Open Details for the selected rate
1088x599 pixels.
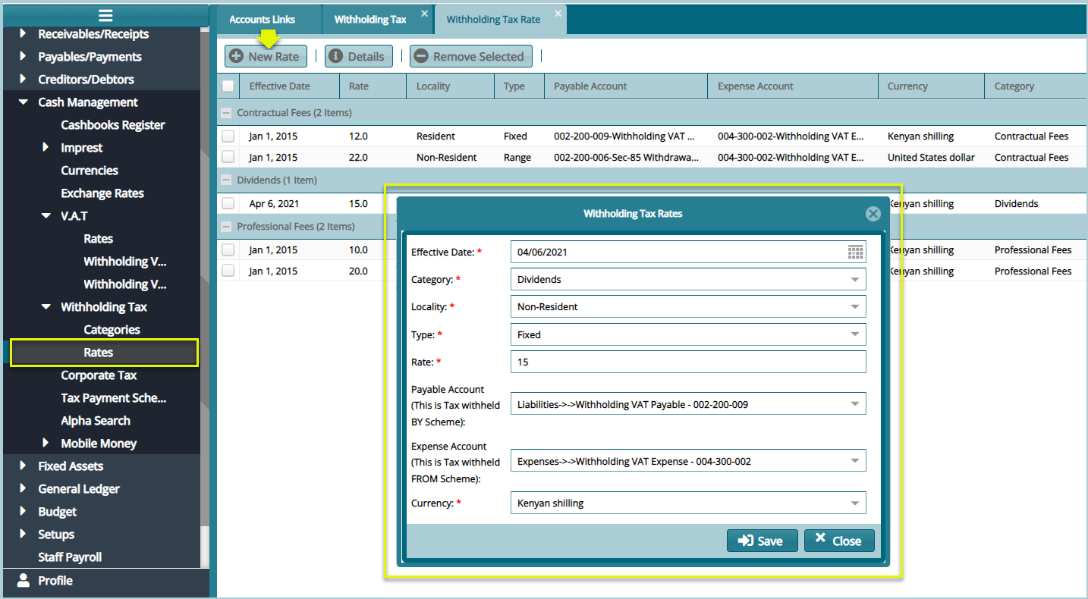click(x=359, y=57)
